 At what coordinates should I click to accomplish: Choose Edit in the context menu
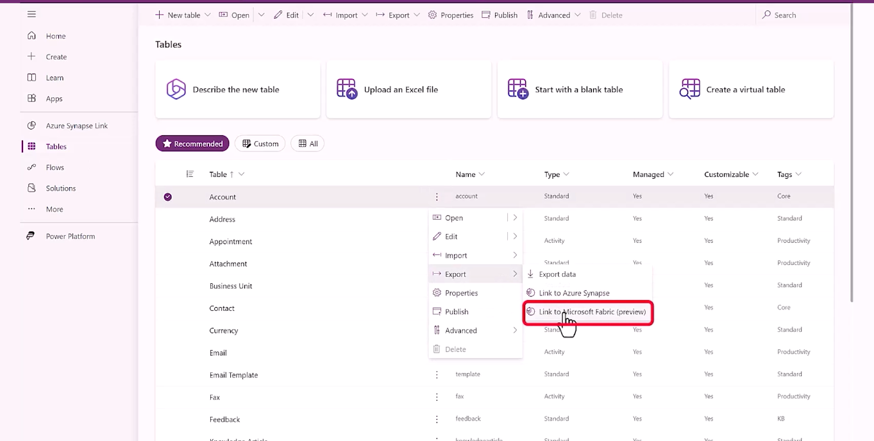pos(475,237)
